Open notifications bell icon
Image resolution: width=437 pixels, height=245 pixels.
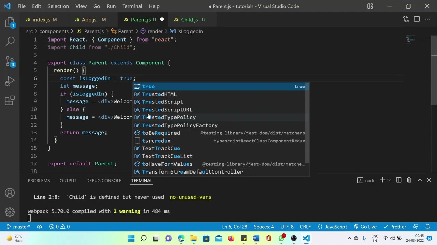pyautogui.click(x=427, y=227)
